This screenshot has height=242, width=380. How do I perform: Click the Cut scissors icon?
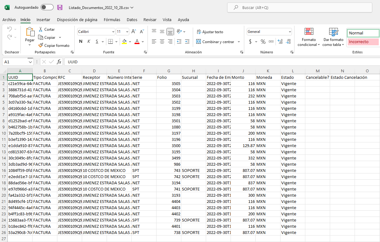(x=41, y=29)
